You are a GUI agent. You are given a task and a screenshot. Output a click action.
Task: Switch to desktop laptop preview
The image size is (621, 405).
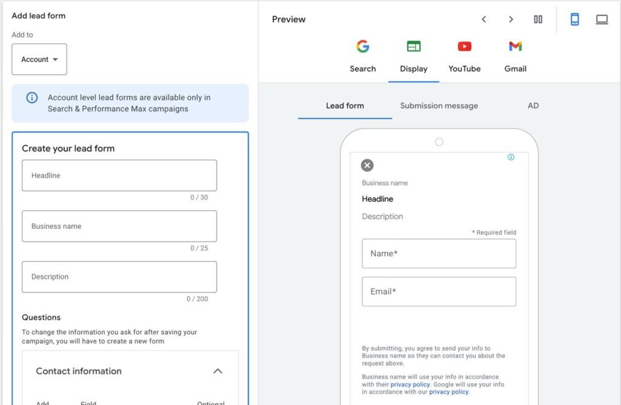click(602, 19)
